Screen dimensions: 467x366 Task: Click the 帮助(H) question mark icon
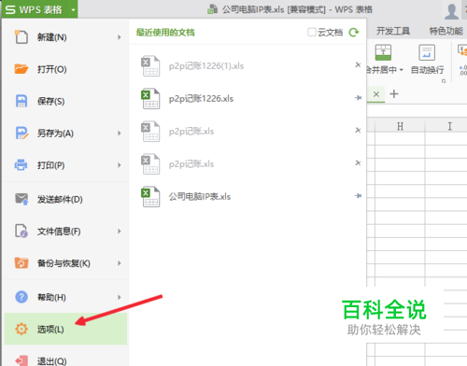click(x=21, y=297)
